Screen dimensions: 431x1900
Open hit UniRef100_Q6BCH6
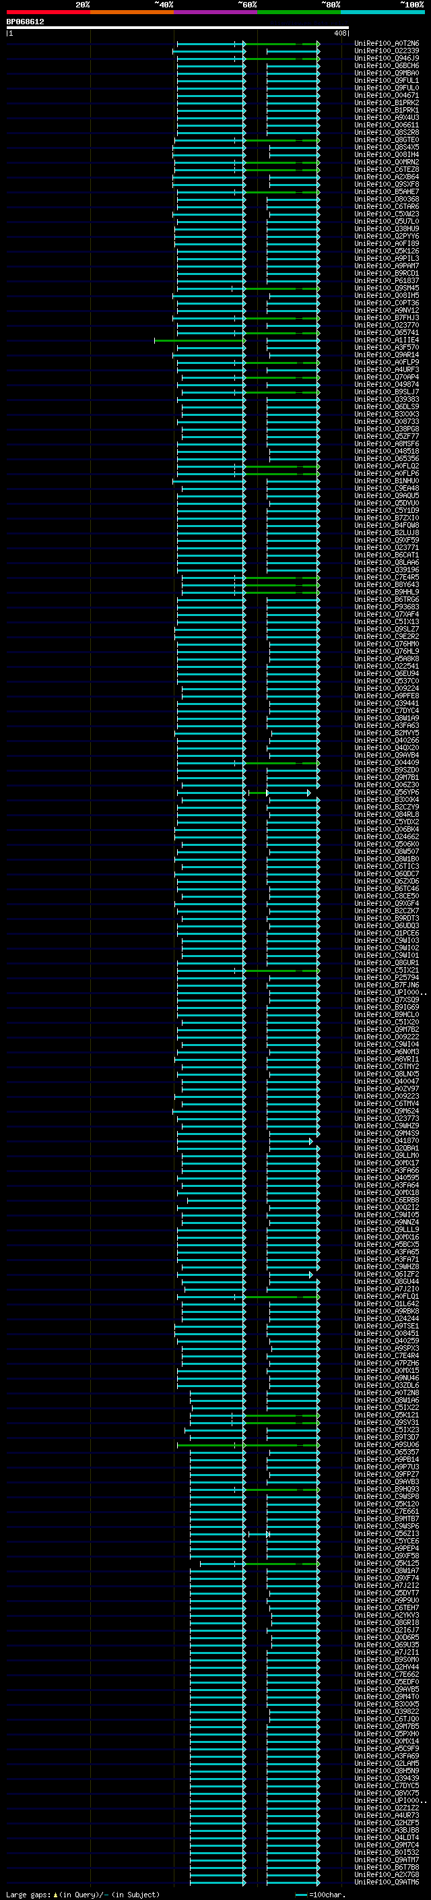pyautogui.click(x=387, y=65)
